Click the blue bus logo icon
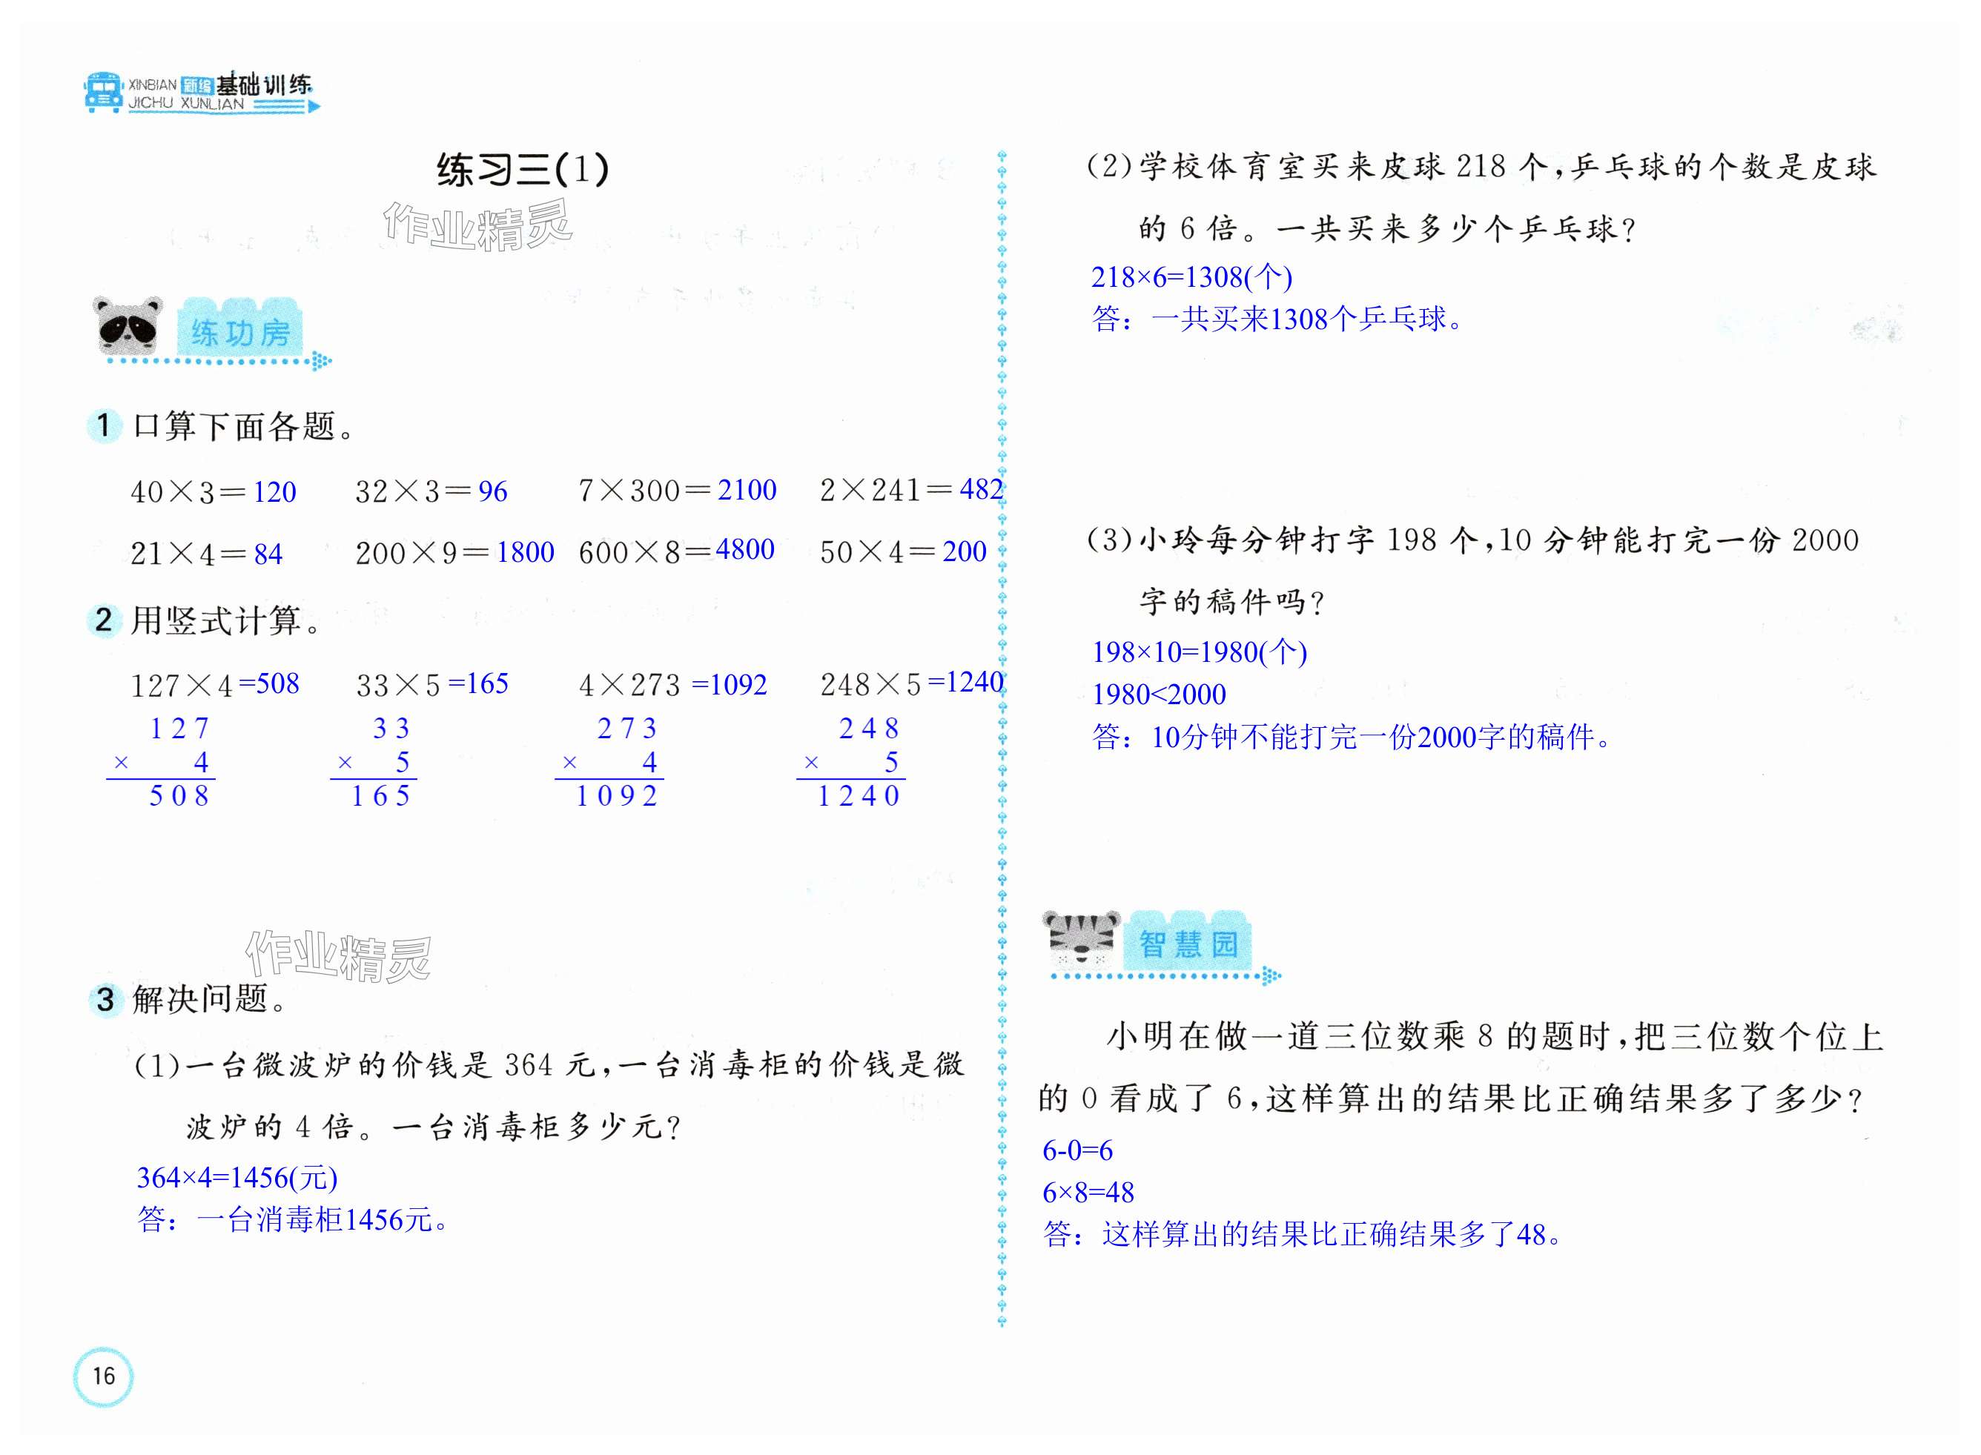1981x1455 pixels. [x=103, y=93]
